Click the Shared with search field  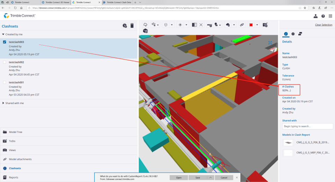[307, 126]
